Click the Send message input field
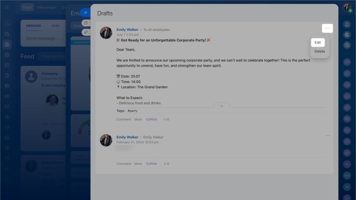Viewport: 356px width, 200px height. 43,38
